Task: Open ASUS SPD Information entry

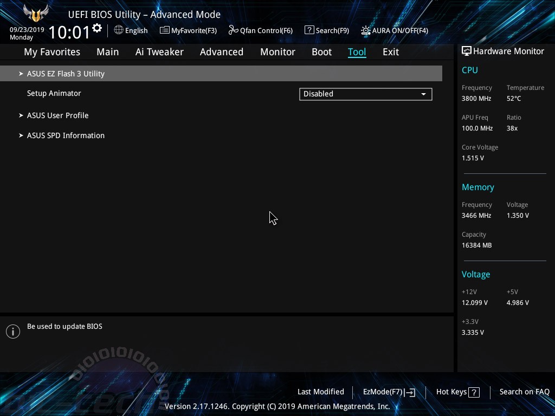Action: [x=66, y=135]
